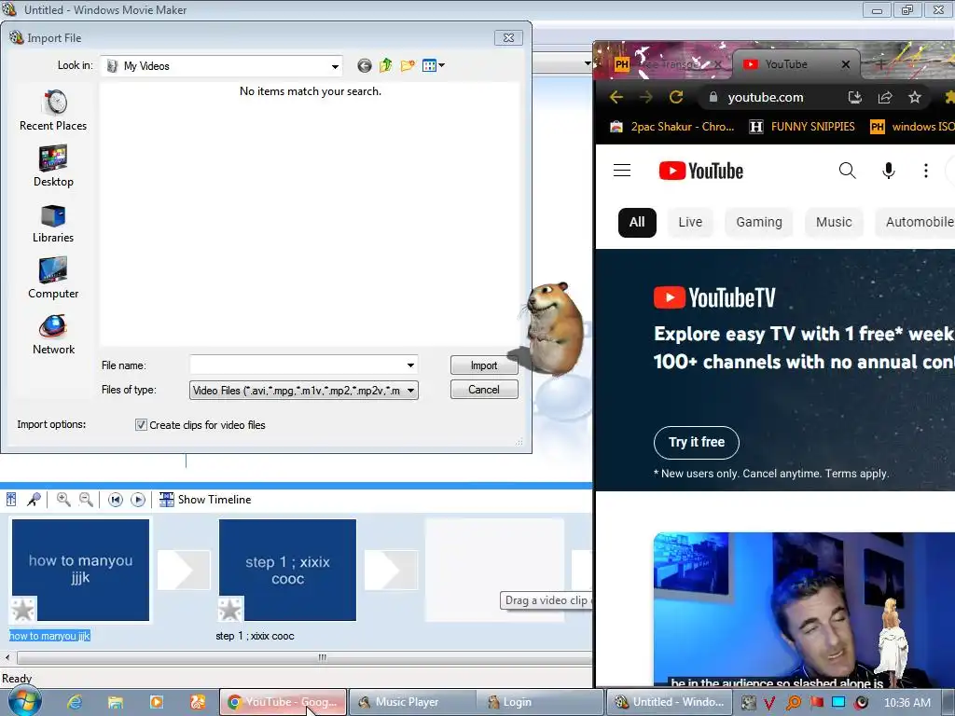Open FUNNY SNIPPIES bookmark
This screenshot has width=955, height=716.
click(x=802, y=127)
